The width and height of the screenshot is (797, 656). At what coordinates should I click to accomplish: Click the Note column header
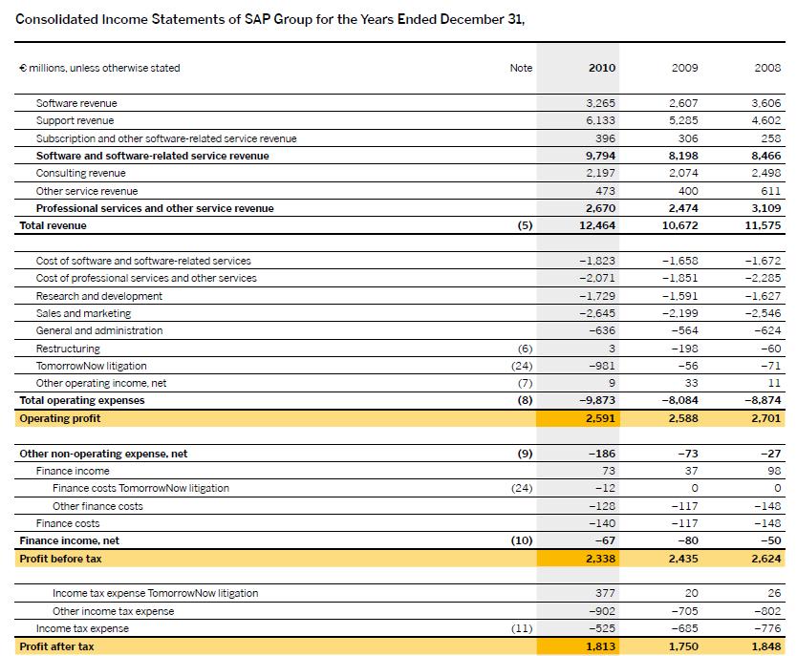pos(521,68)
